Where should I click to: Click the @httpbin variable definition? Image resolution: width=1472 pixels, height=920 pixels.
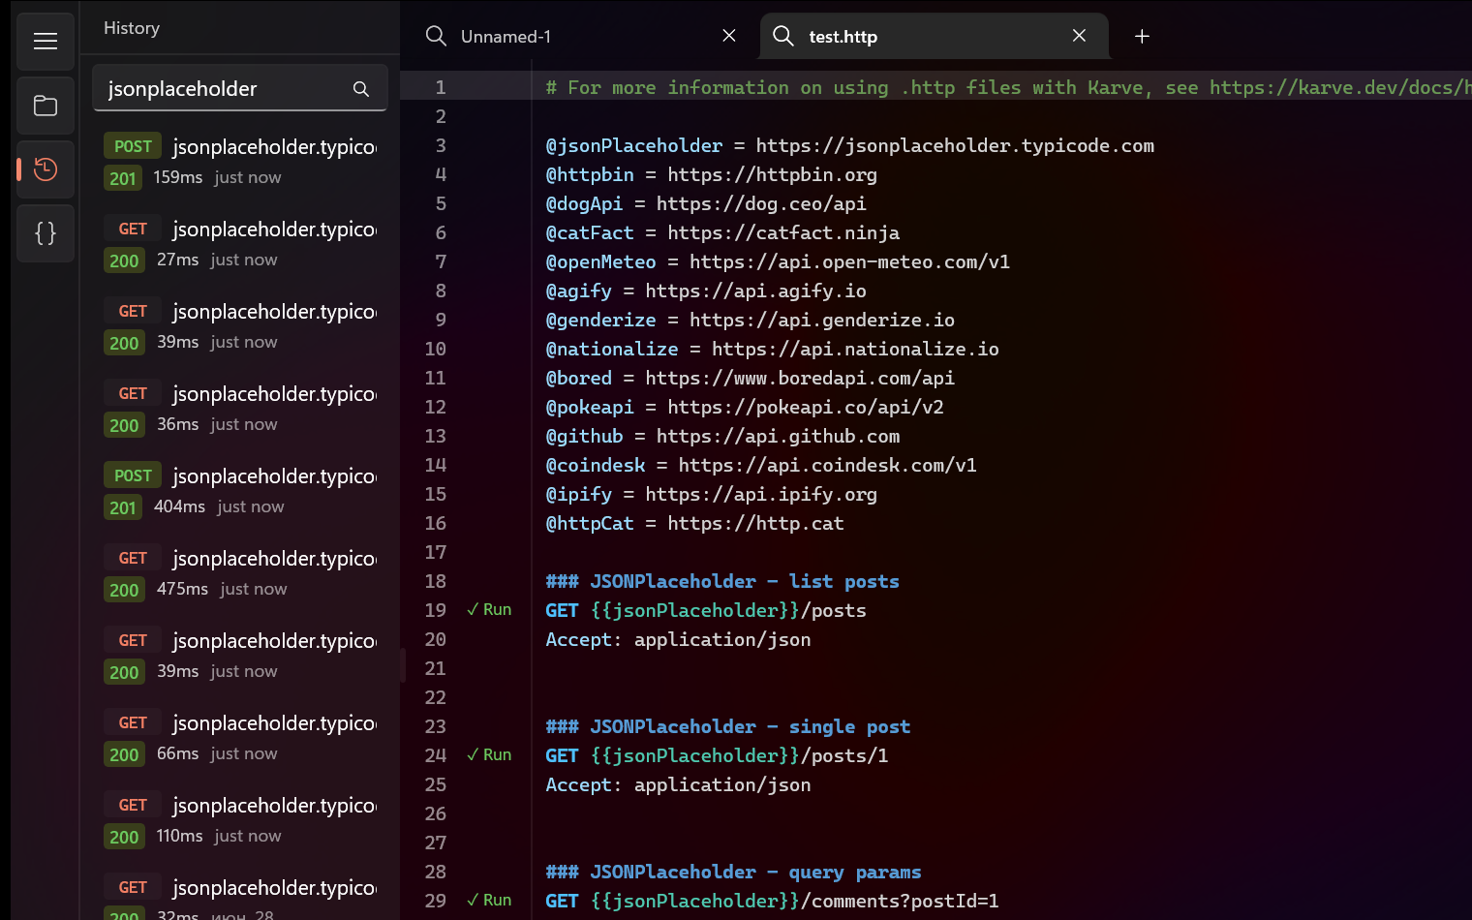coord(590,174)
